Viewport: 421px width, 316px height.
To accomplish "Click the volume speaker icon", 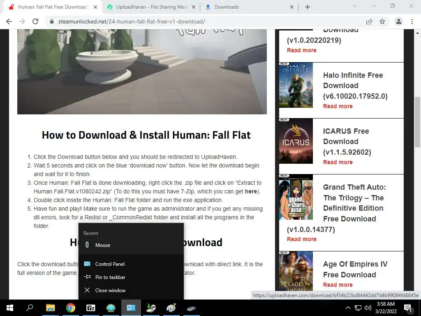I will (x=368, y=308).
